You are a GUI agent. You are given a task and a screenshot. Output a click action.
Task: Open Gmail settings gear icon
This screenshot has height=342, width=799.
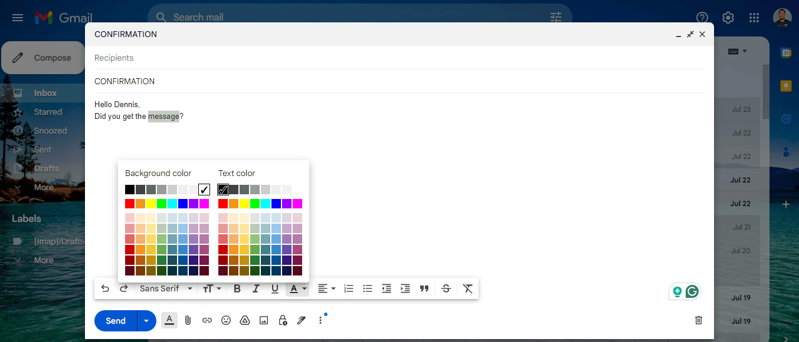click(728, 18)
